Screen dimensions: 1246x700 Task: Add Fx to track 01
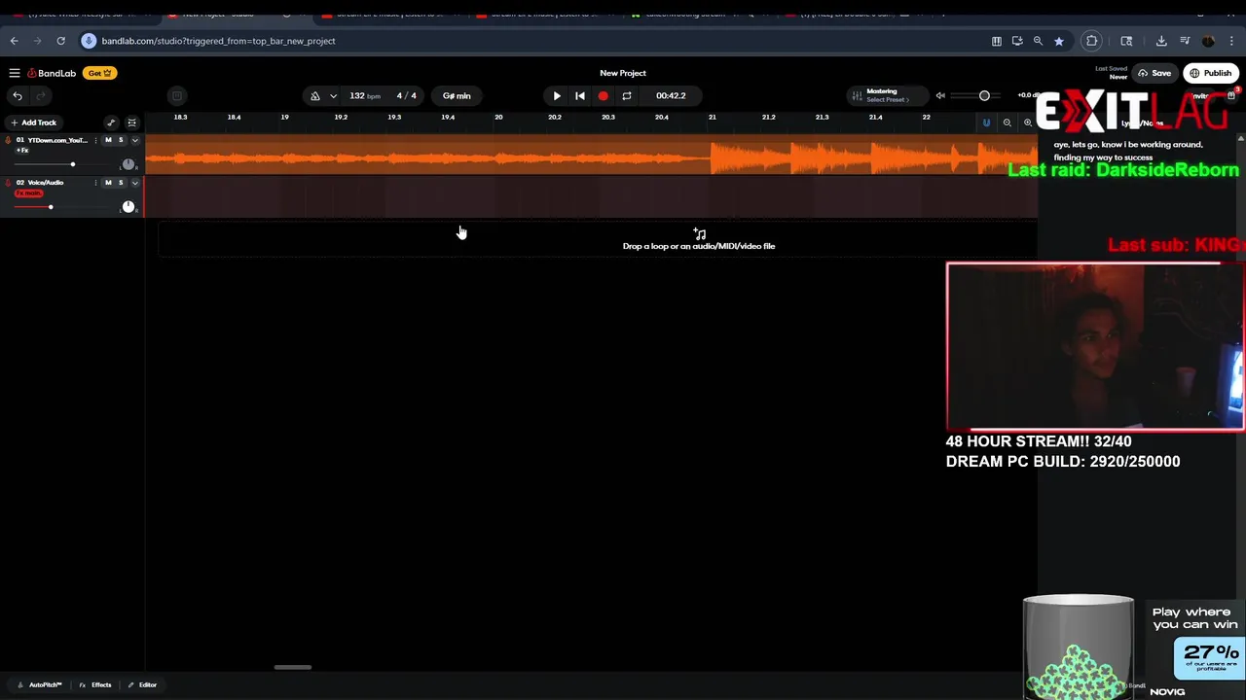(x=22, y=151)
